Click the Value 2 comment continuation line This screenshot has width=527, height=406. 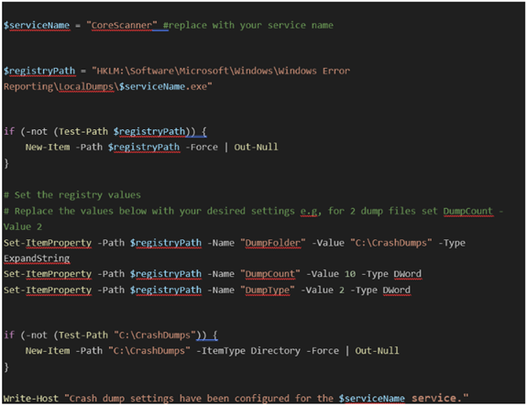click(23, 227)
